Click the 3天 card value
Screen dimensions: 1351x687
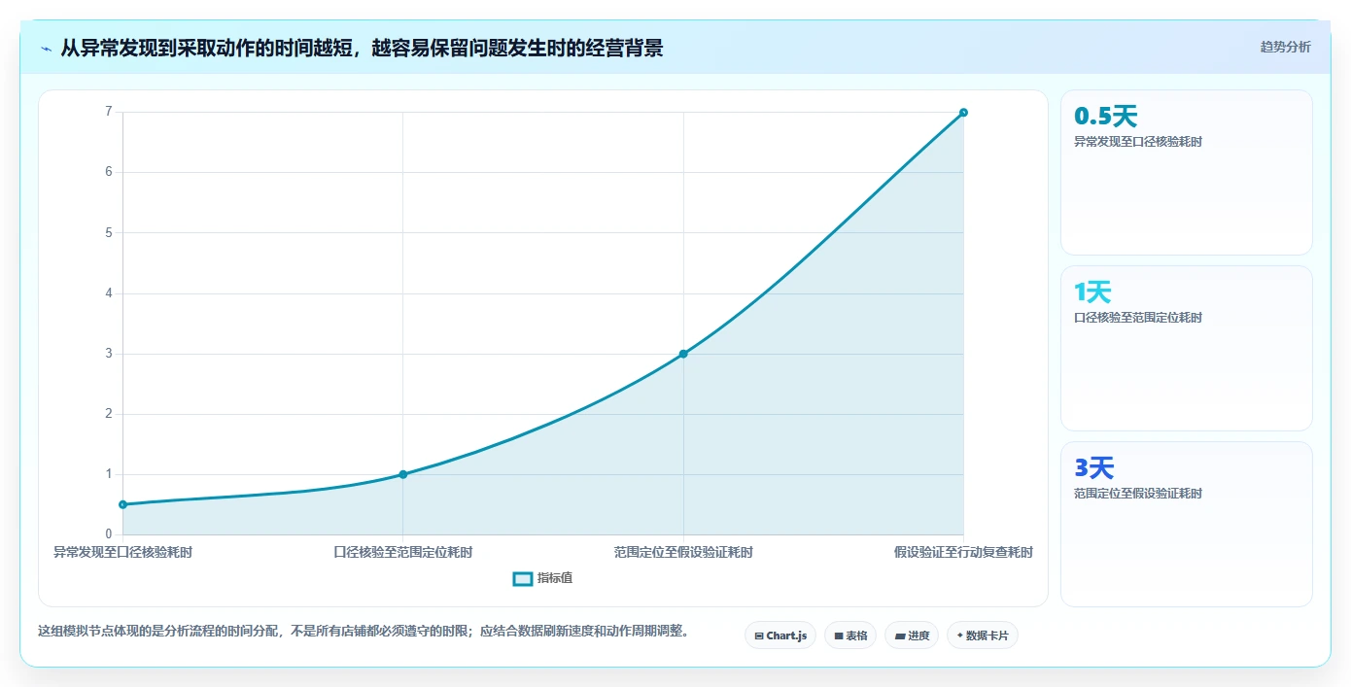click(1093, 468)
